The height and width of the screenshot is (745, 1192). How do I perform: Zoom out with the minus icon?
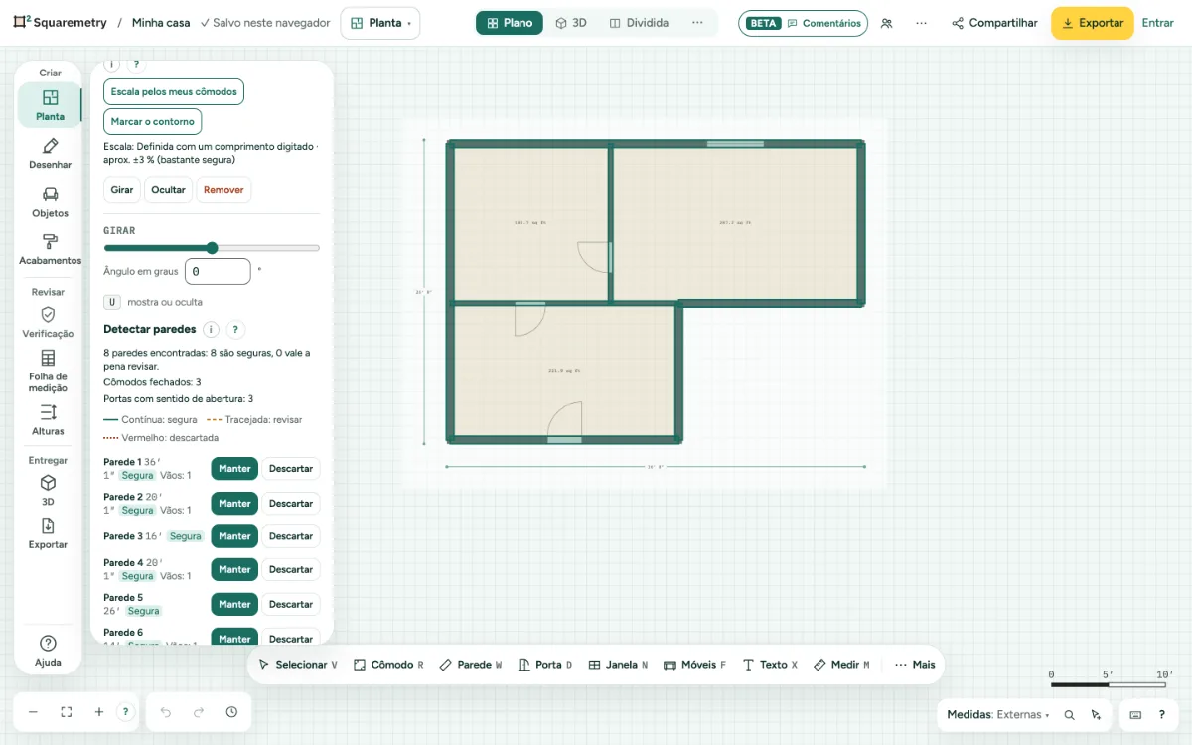(x=33, y=712)
